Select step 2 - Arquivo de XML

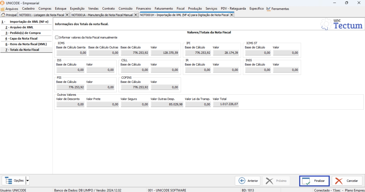click(21, 27)
